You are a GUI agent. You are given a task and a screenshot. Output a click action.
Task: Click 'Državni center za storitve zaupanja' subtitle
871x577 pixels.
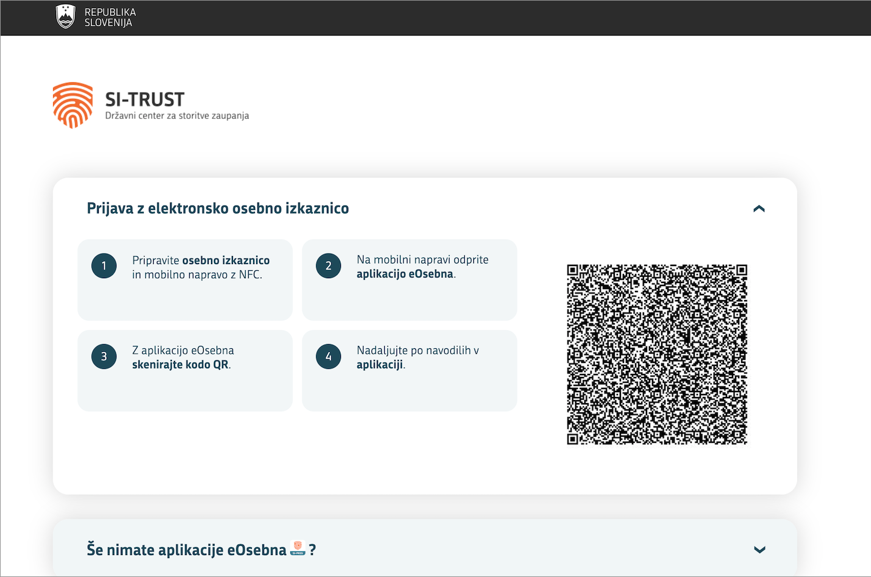pyautogui.click(x=177, y=115)
